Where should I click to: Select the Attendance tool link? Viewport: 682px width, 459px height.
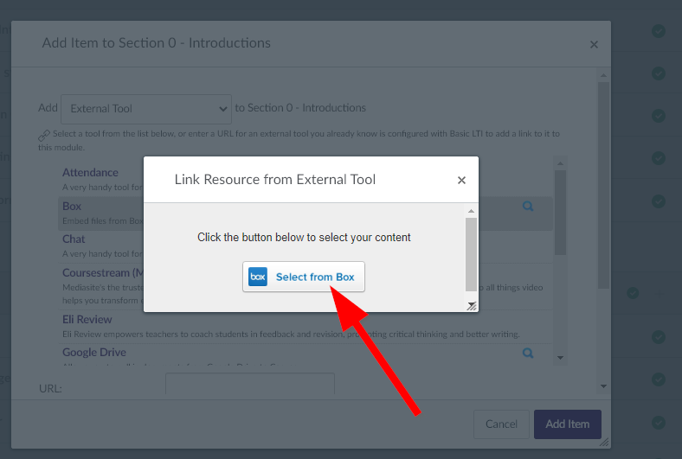pos(90,172)
